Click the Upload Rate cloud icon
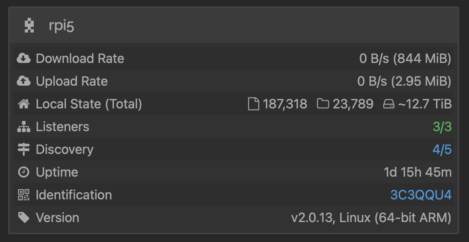469x242 pixels. pos(24,81)
